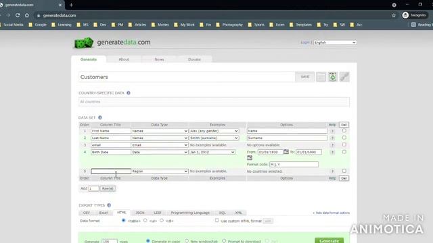Click the Row(s) add button
Screen dimensions: 433x243
[x=108, y=188]
